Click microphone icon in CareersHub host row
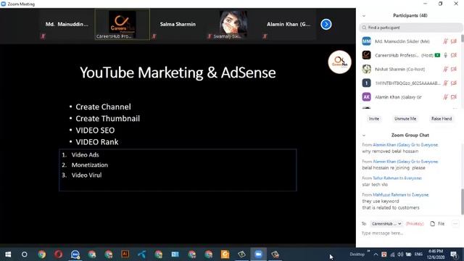This screenshot has height=261, width=464. click(x=445, y=55)
